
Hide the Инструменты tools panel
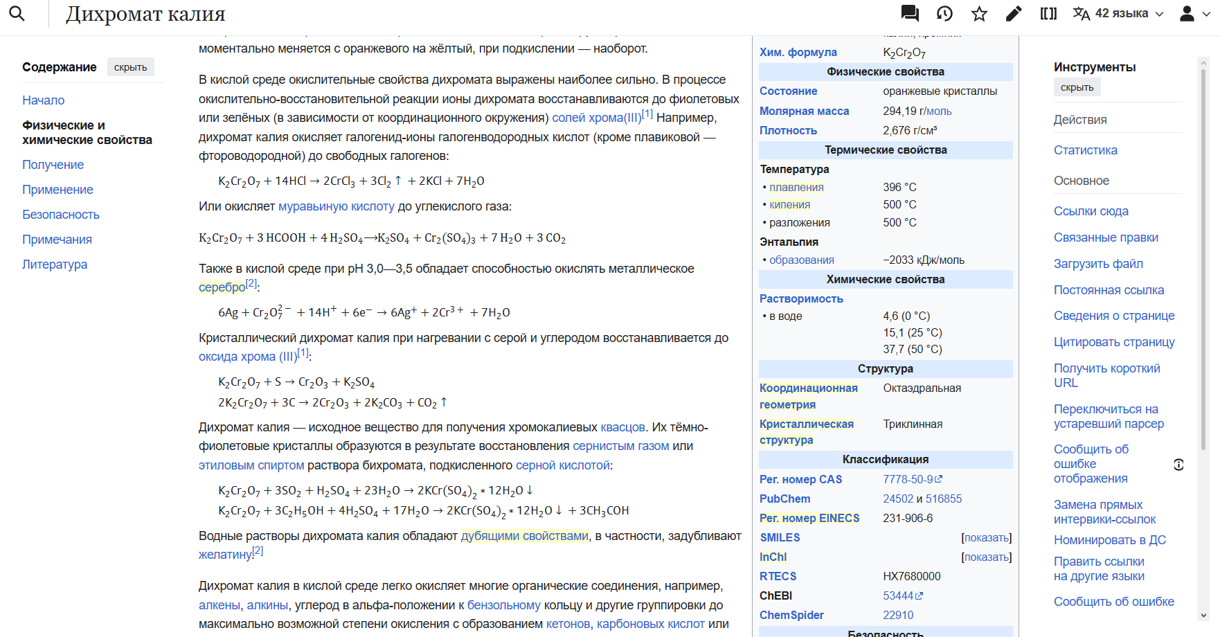1077,87
